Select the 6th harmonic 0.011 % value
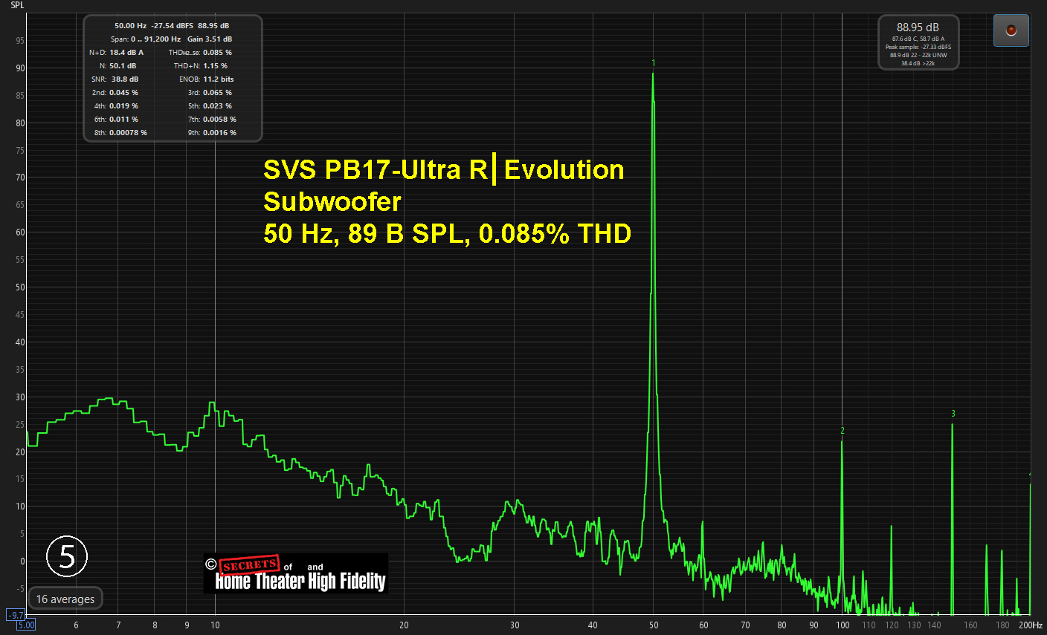1047x635 pixels. click(x=123, y=120)
